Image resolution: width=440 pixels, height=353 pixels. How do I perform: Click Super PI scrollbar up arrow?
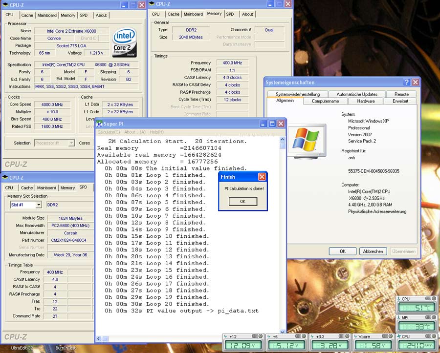point(283,140)
